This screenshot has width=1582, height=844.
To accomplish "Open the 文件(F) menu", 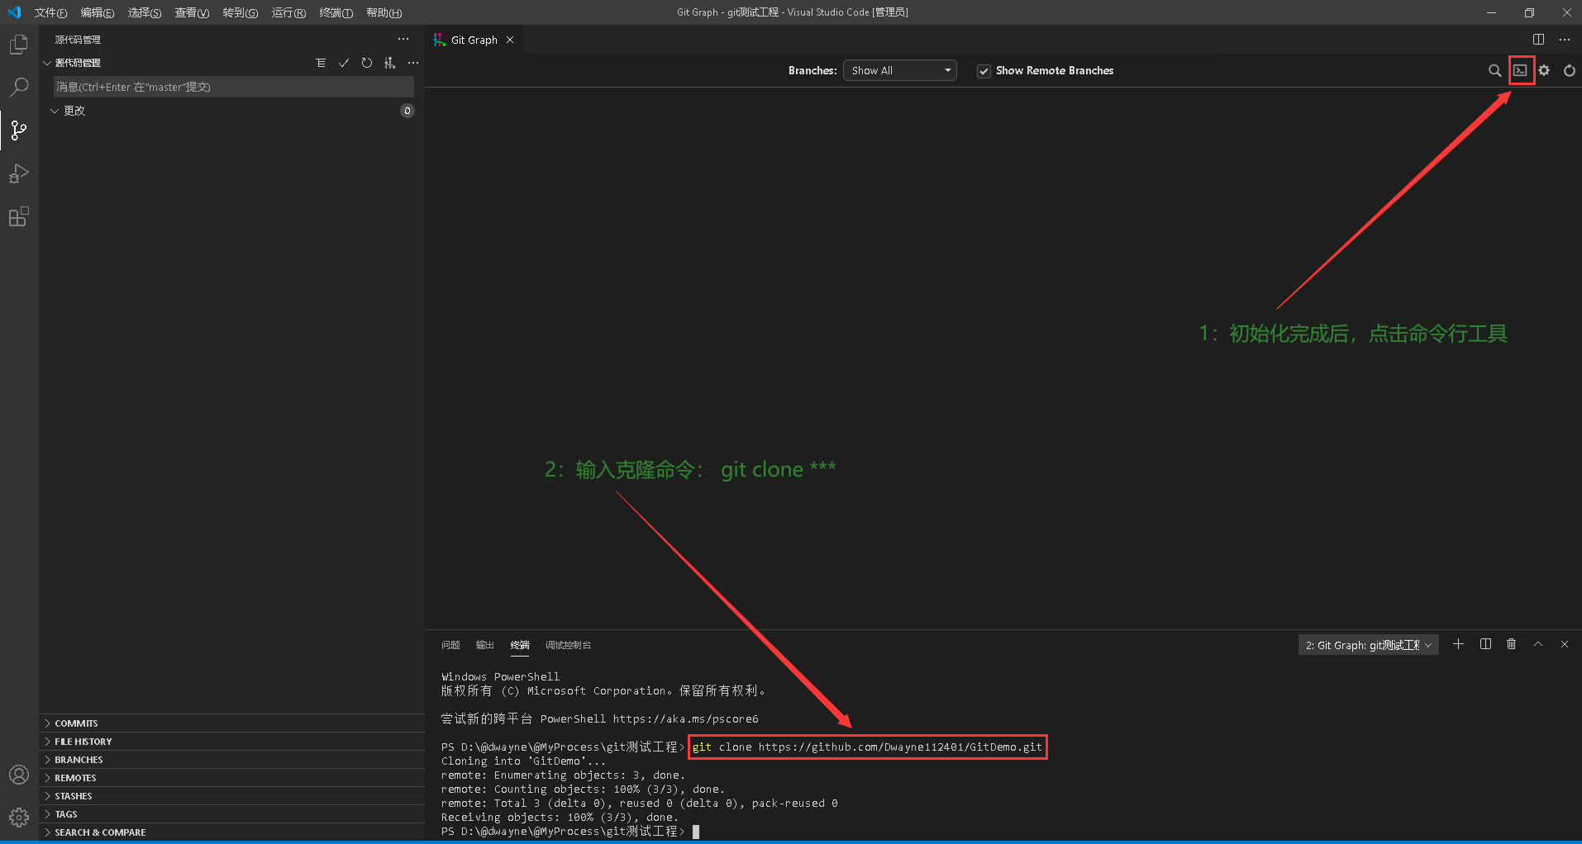I will 50,12.
